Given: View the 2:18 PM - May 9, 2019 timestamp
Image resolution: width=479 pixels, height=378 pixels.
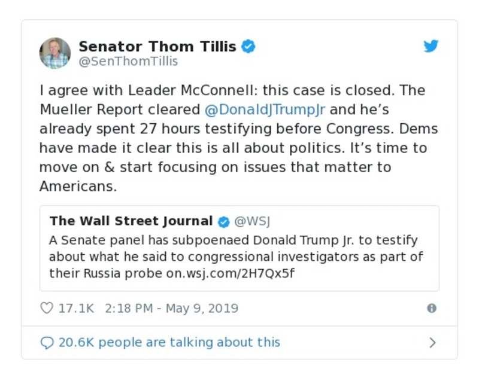Looking at the screenshot, I should [x=171, y=309].
